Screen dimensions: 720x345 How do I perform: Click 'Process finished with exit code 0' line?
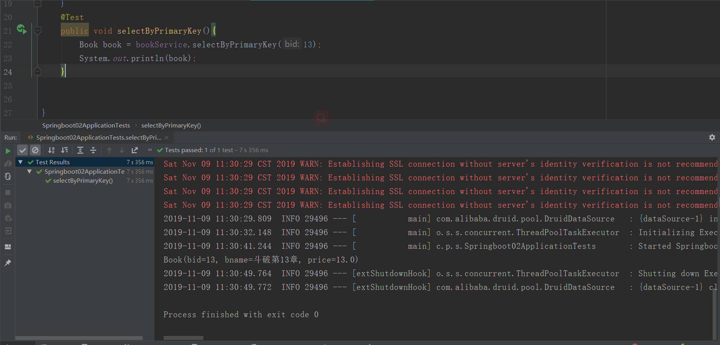241,314
